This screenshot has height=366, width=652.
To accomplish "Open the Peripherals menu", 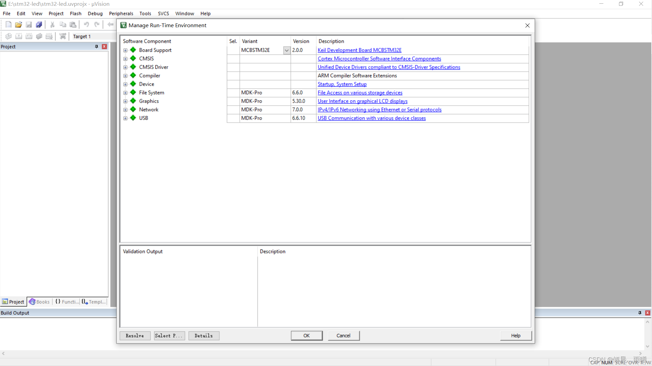I will (x=121, y=14).
